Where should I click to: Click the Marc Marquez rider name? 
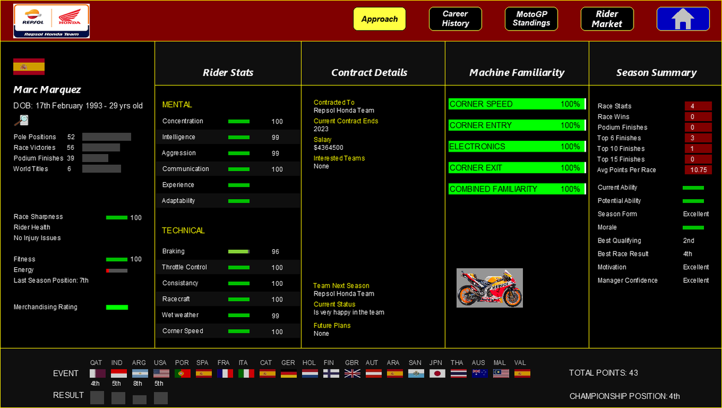(x=47, y=90)
